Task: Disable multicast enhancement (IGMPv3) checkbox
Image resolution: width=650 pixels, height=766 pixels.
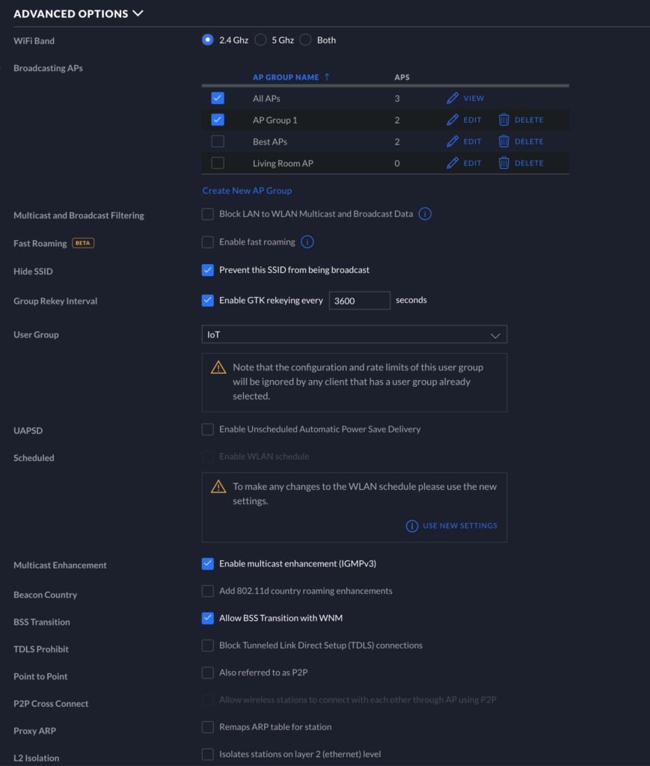Action: pyautogui.click(x=207, y=564)
